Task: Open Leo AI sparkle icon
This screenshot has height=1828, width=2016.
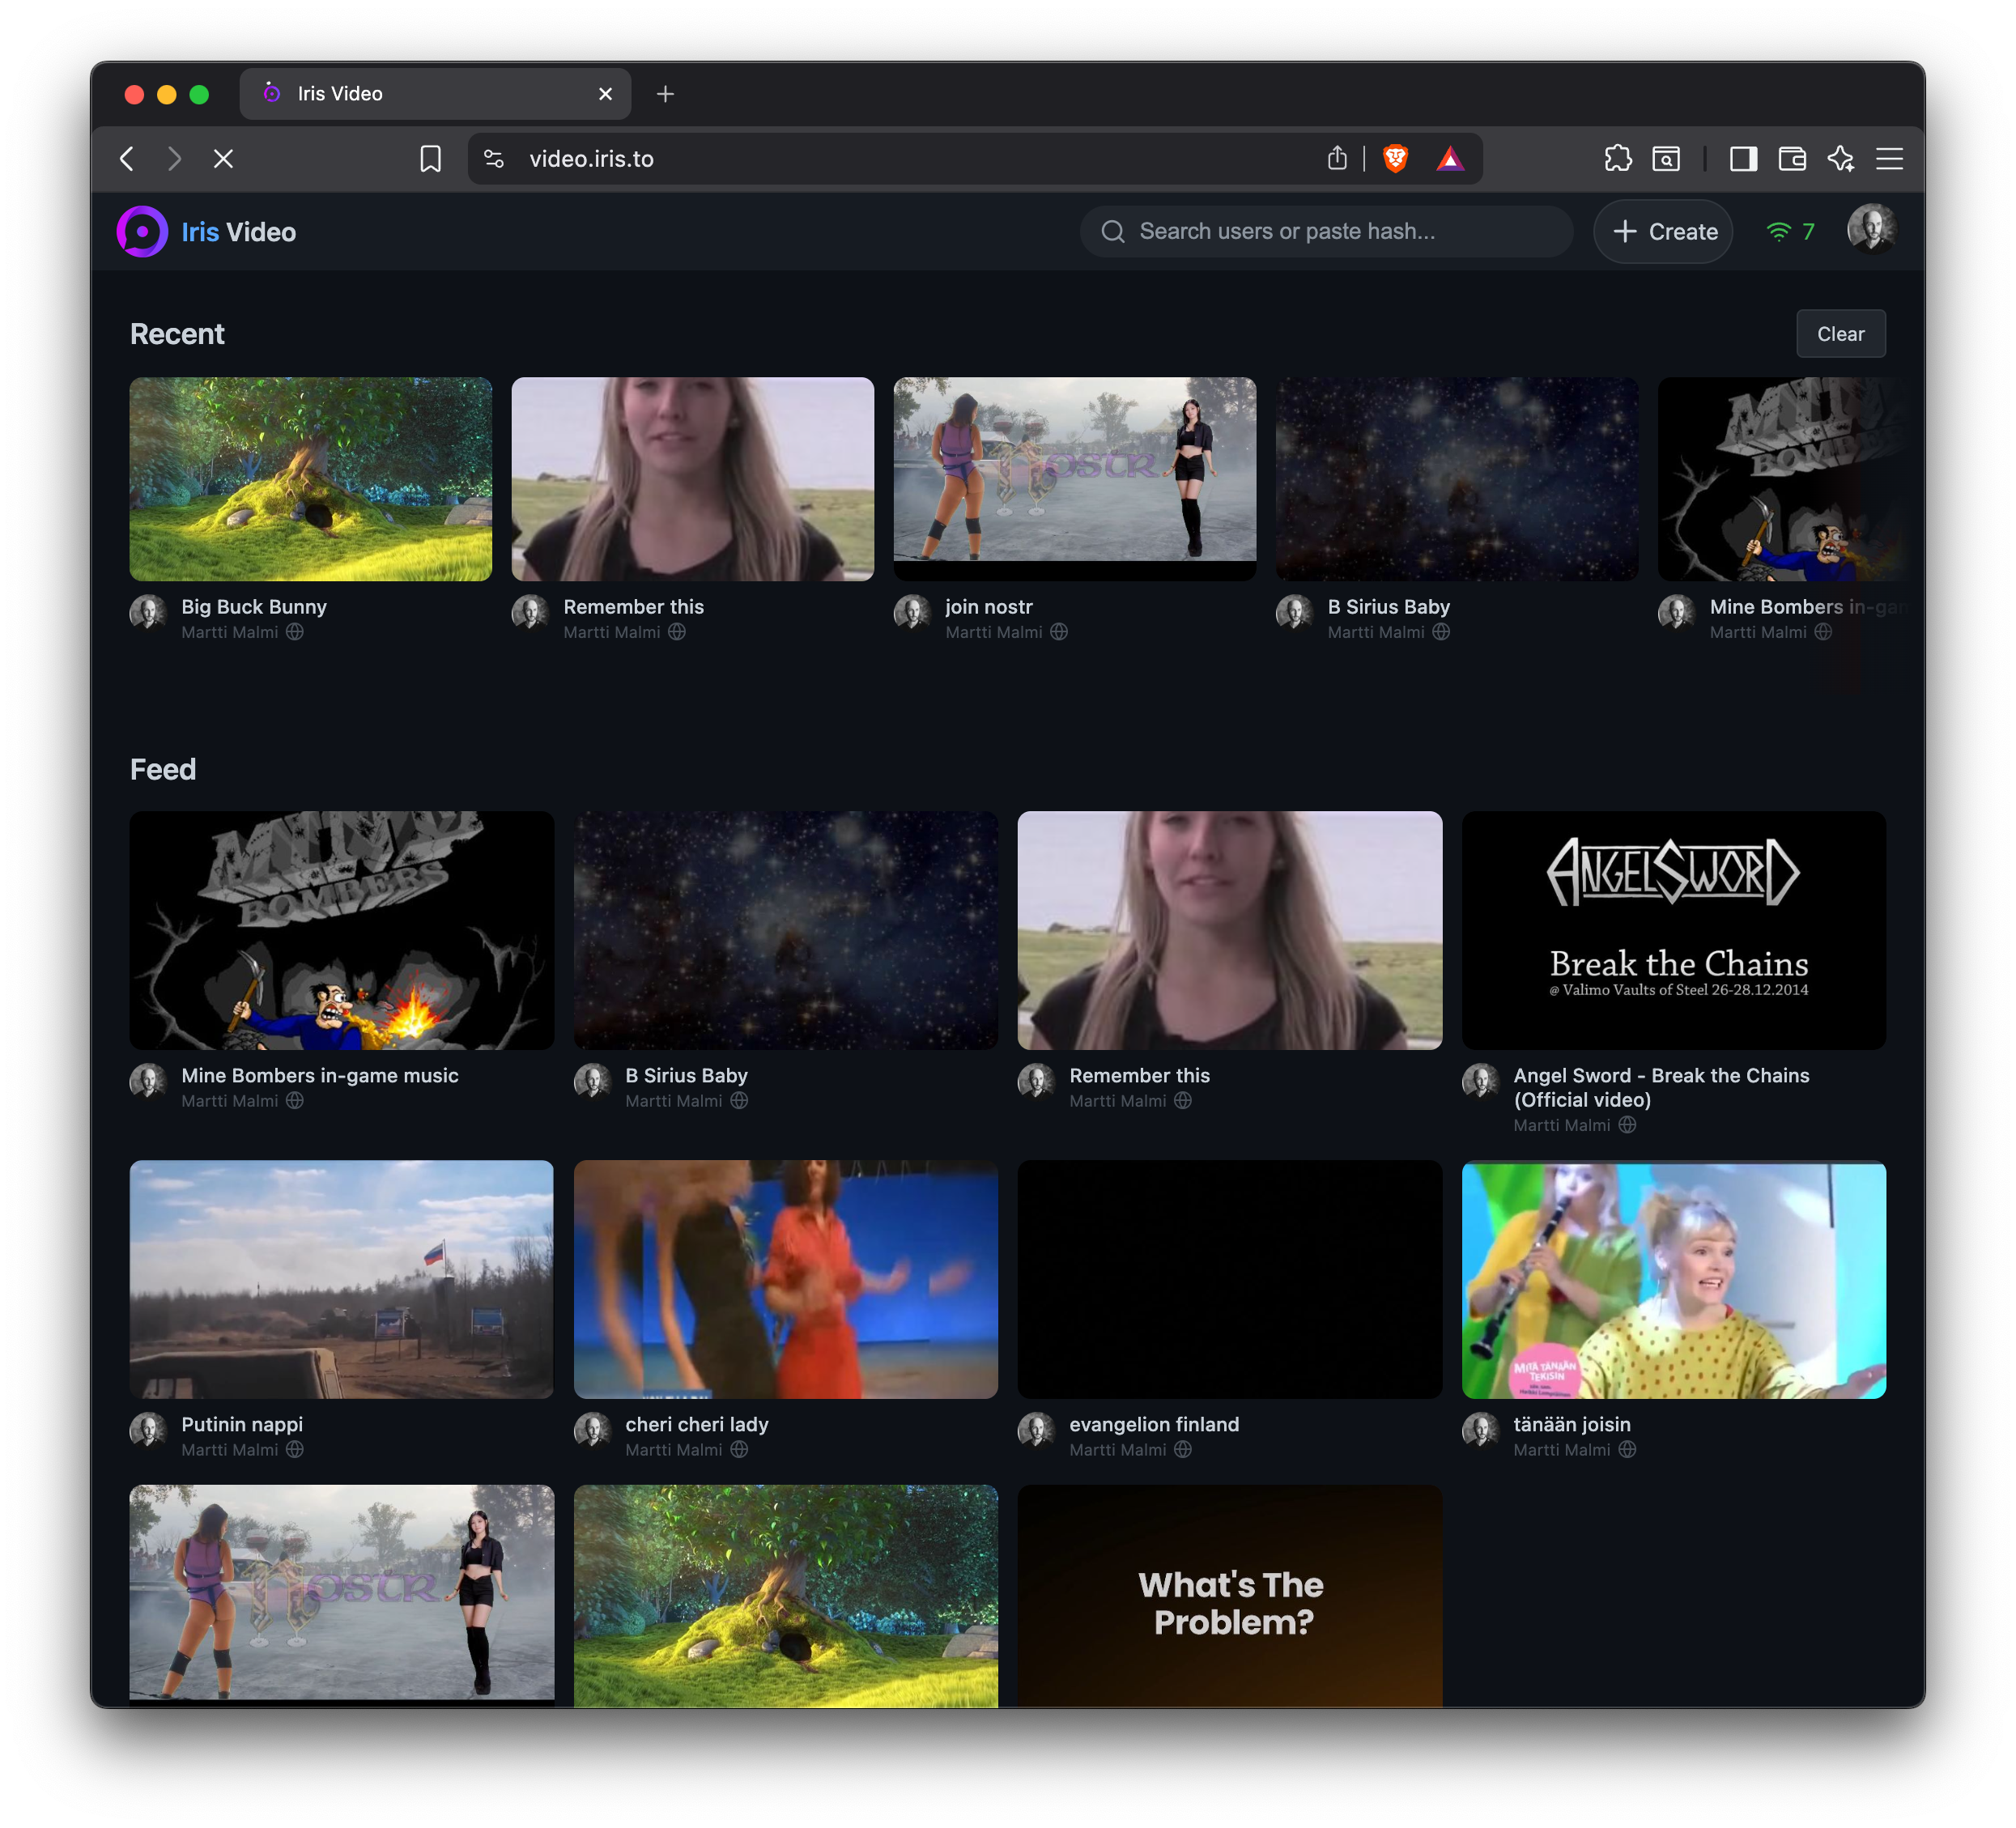Action: click(x=1840, y=158)
